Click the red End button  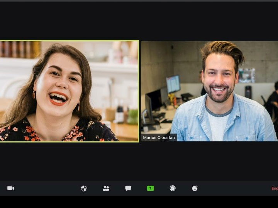click(x=274, y=188)
